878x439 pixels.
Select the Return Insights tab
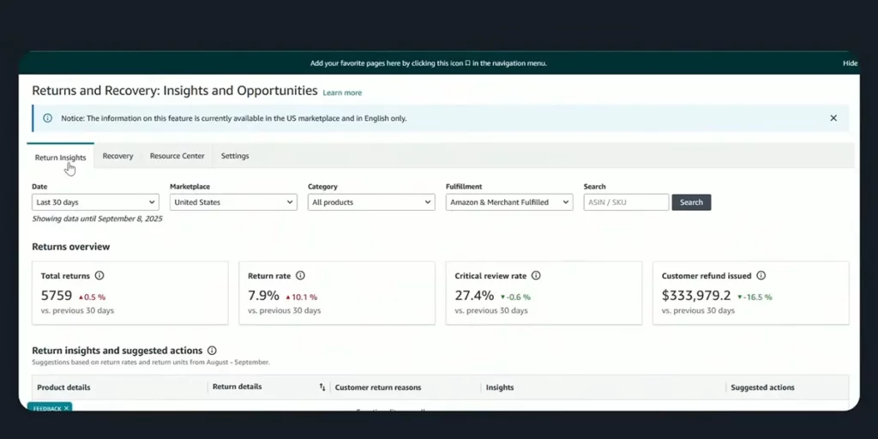[60, 158]
